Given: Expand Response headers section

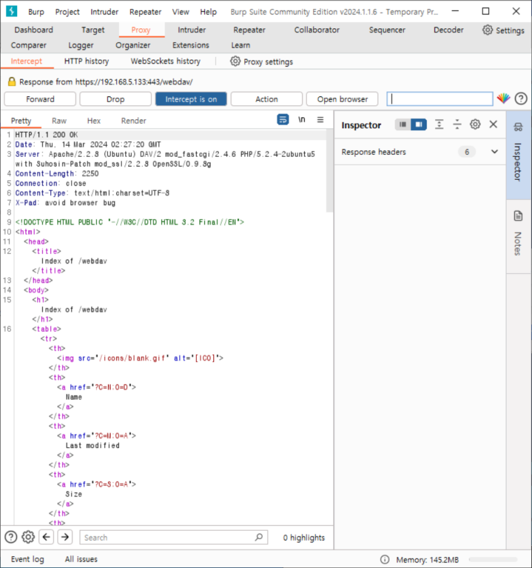Looking at the screenshot, I should 494,151.
